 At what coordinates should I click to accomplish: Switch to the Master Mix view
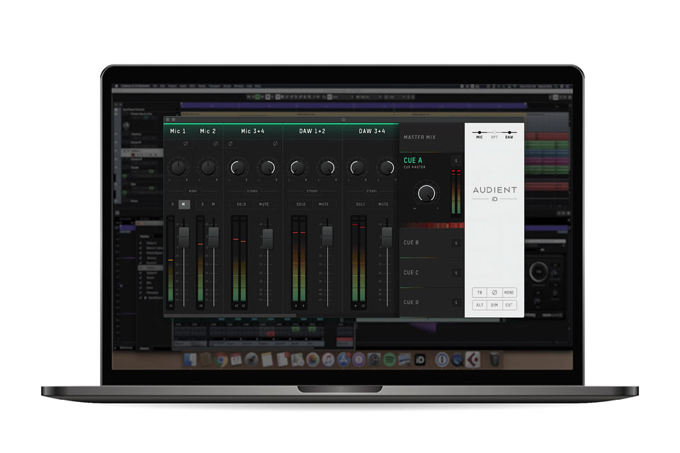click(x=420, y=137)
